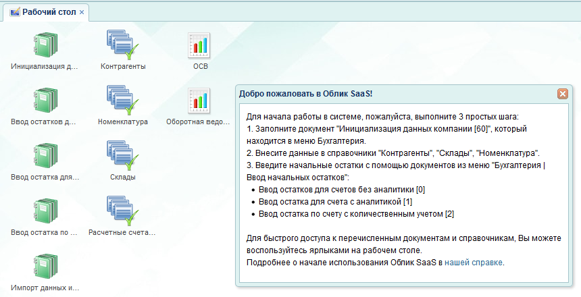The image size is (581, 297).
Task: Open the ОСВ chart report icon
Action: [x=199, y=45]
